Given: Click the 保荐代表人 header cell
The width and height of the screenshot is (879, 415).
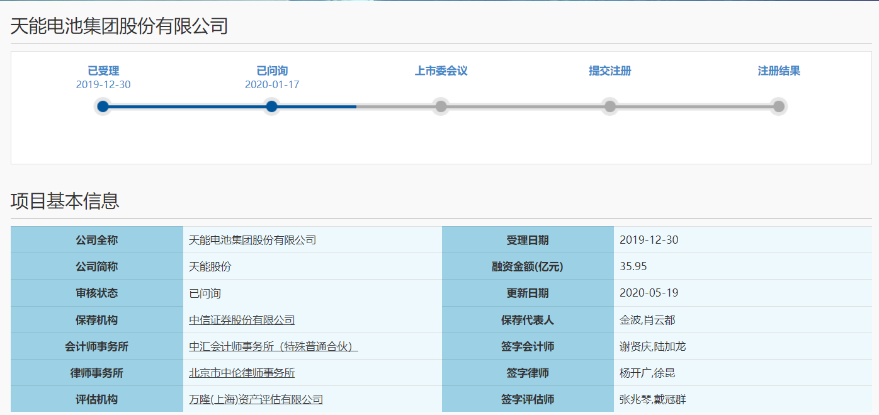Looking at the screenshot, I should coord(528,320).
